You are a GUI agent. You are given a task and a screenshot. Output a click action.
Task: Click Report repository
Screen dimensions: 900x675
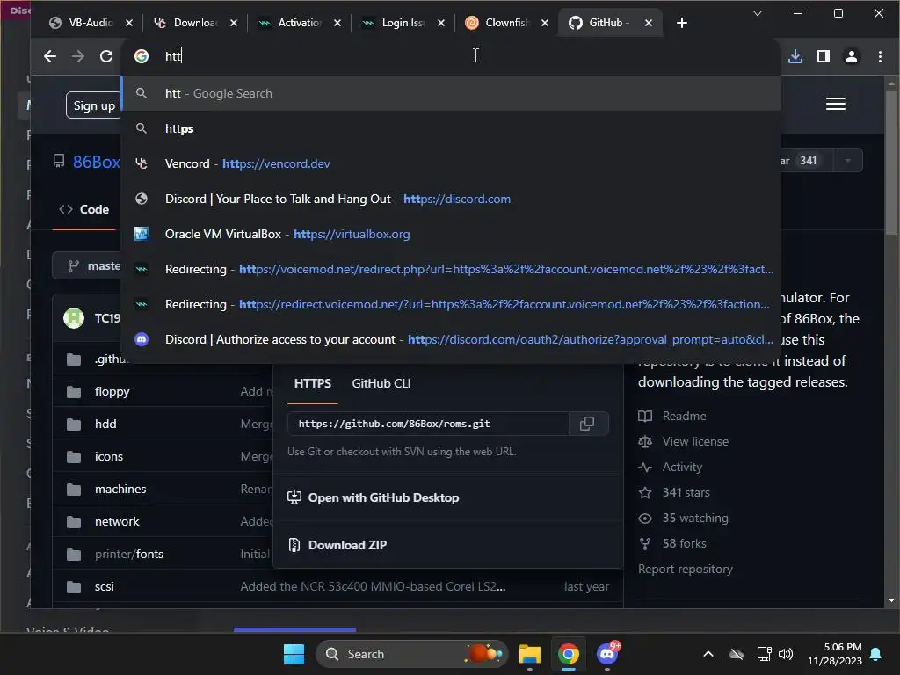(686, 569)
